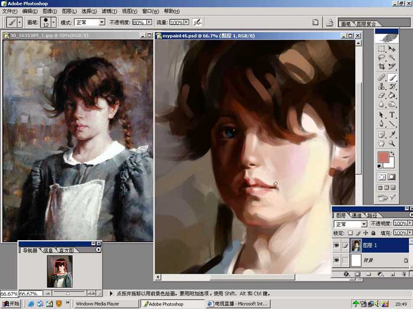
Task: Select the Clone Stamp tool
Action: click(x=381, y=87)
